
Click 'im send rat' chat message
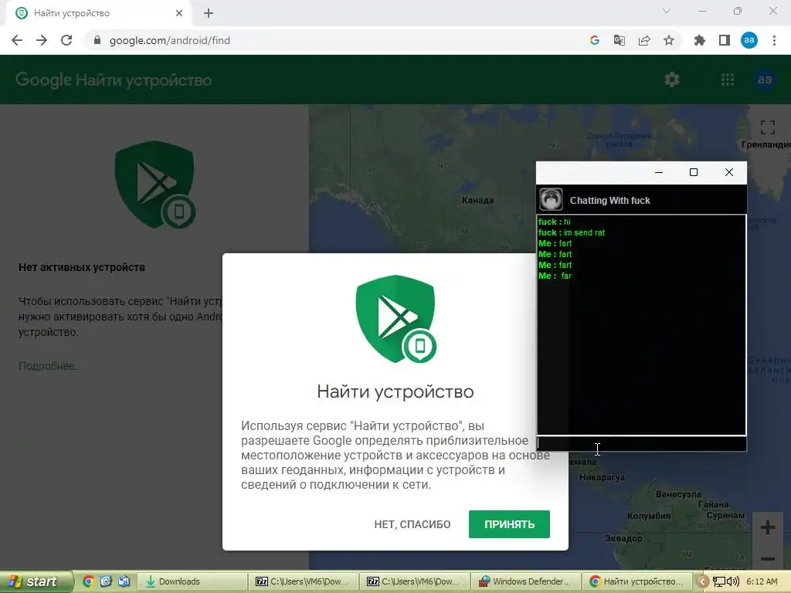click(584, 232)
